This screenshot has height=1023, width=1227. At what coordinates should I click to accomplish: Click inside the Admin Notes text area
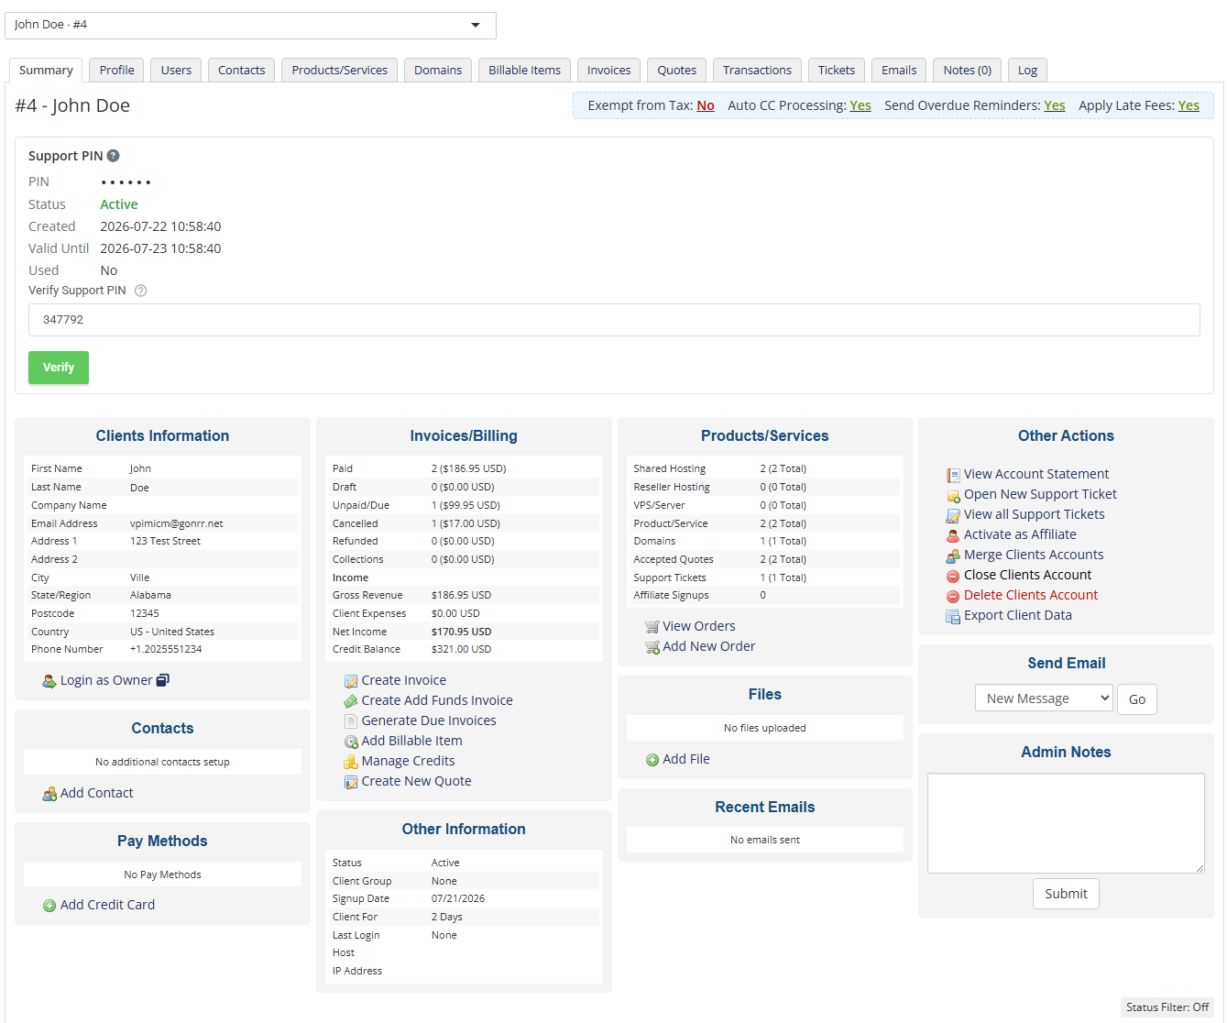tap(1066, 823)
